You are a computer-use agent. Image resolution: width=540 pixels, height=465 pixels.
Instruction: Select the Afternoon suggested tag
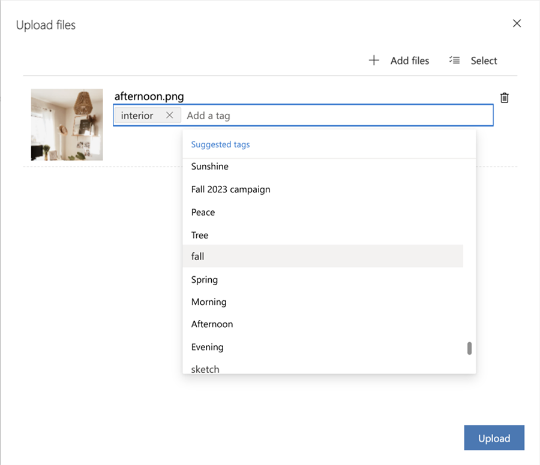(x=212, y=324)
